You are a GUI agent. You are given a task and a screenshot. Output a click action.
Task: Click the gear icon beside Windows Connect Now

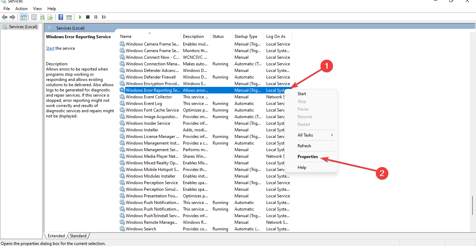click(x=122, y=57)
